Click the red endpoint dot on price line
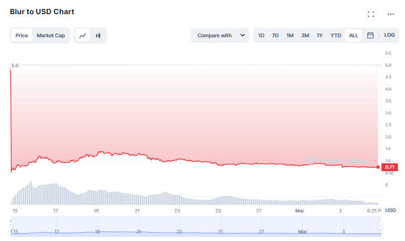The height and width of the screenshot is (241, 405). pyautogui.click(x=378, y=167)
